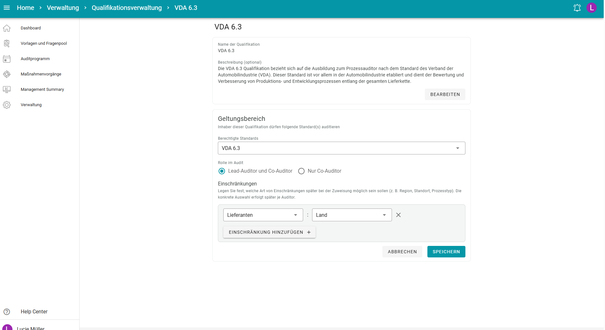
Task: Click the Management Summary chart icon
Action: click(x=7, y=90)
